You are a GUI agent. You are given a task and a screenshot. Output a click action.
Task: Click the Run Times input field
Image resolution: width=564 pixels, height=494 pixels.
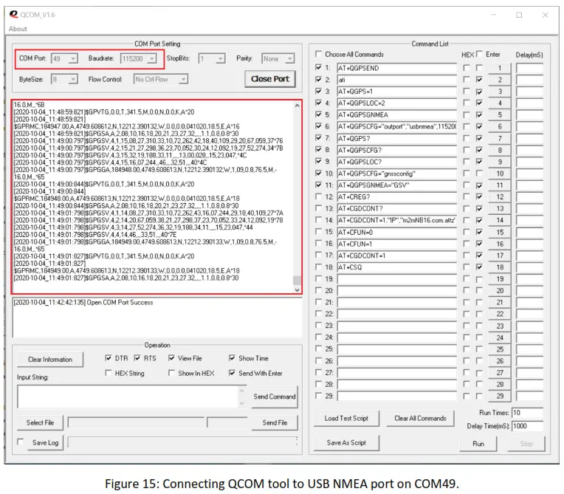(x=527, y=413)
